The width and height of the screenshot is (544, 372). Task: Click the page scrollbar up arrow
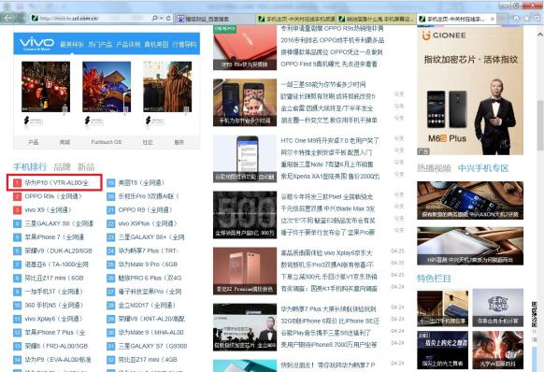[540, 35]
